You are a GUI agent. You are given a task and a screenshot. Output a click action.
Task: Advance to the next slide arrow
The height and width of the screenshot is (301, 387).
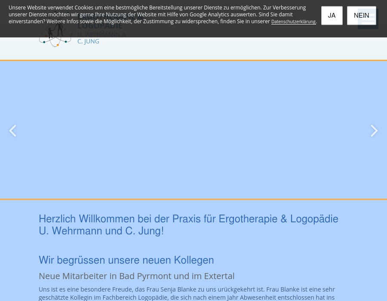374,131
